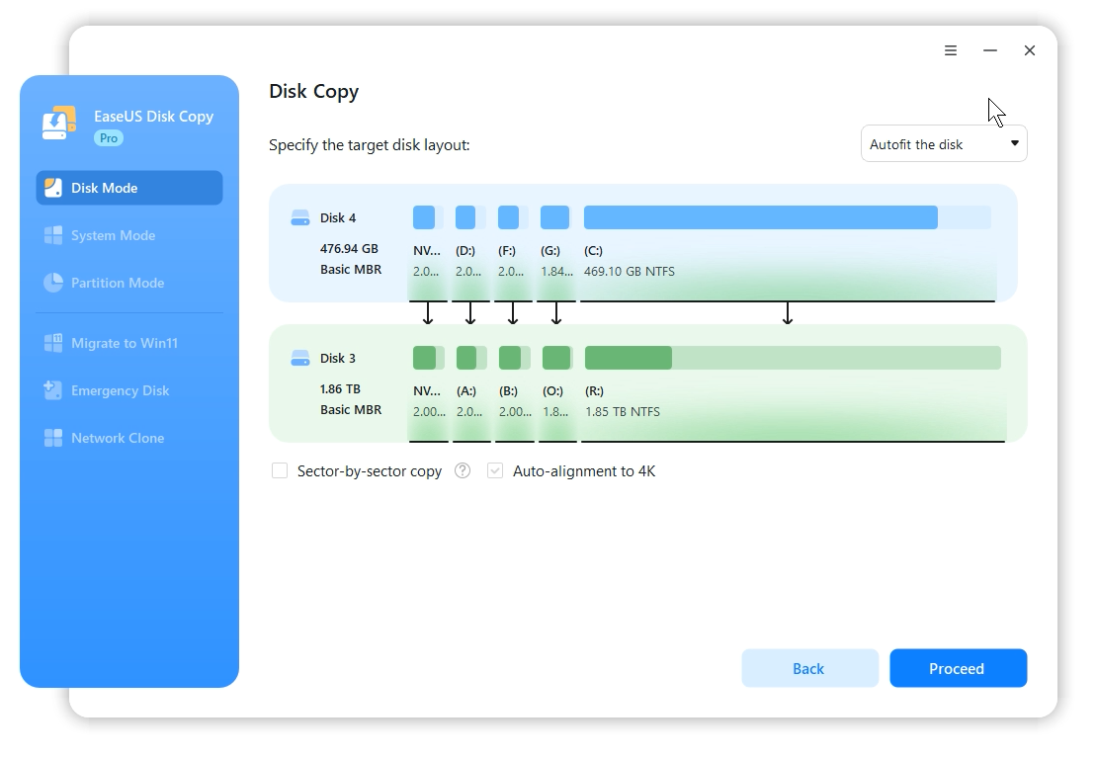Screen dimensions: 1097x759
Task: Click the dropdown arrow beside Autofit
Action: (x=1014, y=143)
